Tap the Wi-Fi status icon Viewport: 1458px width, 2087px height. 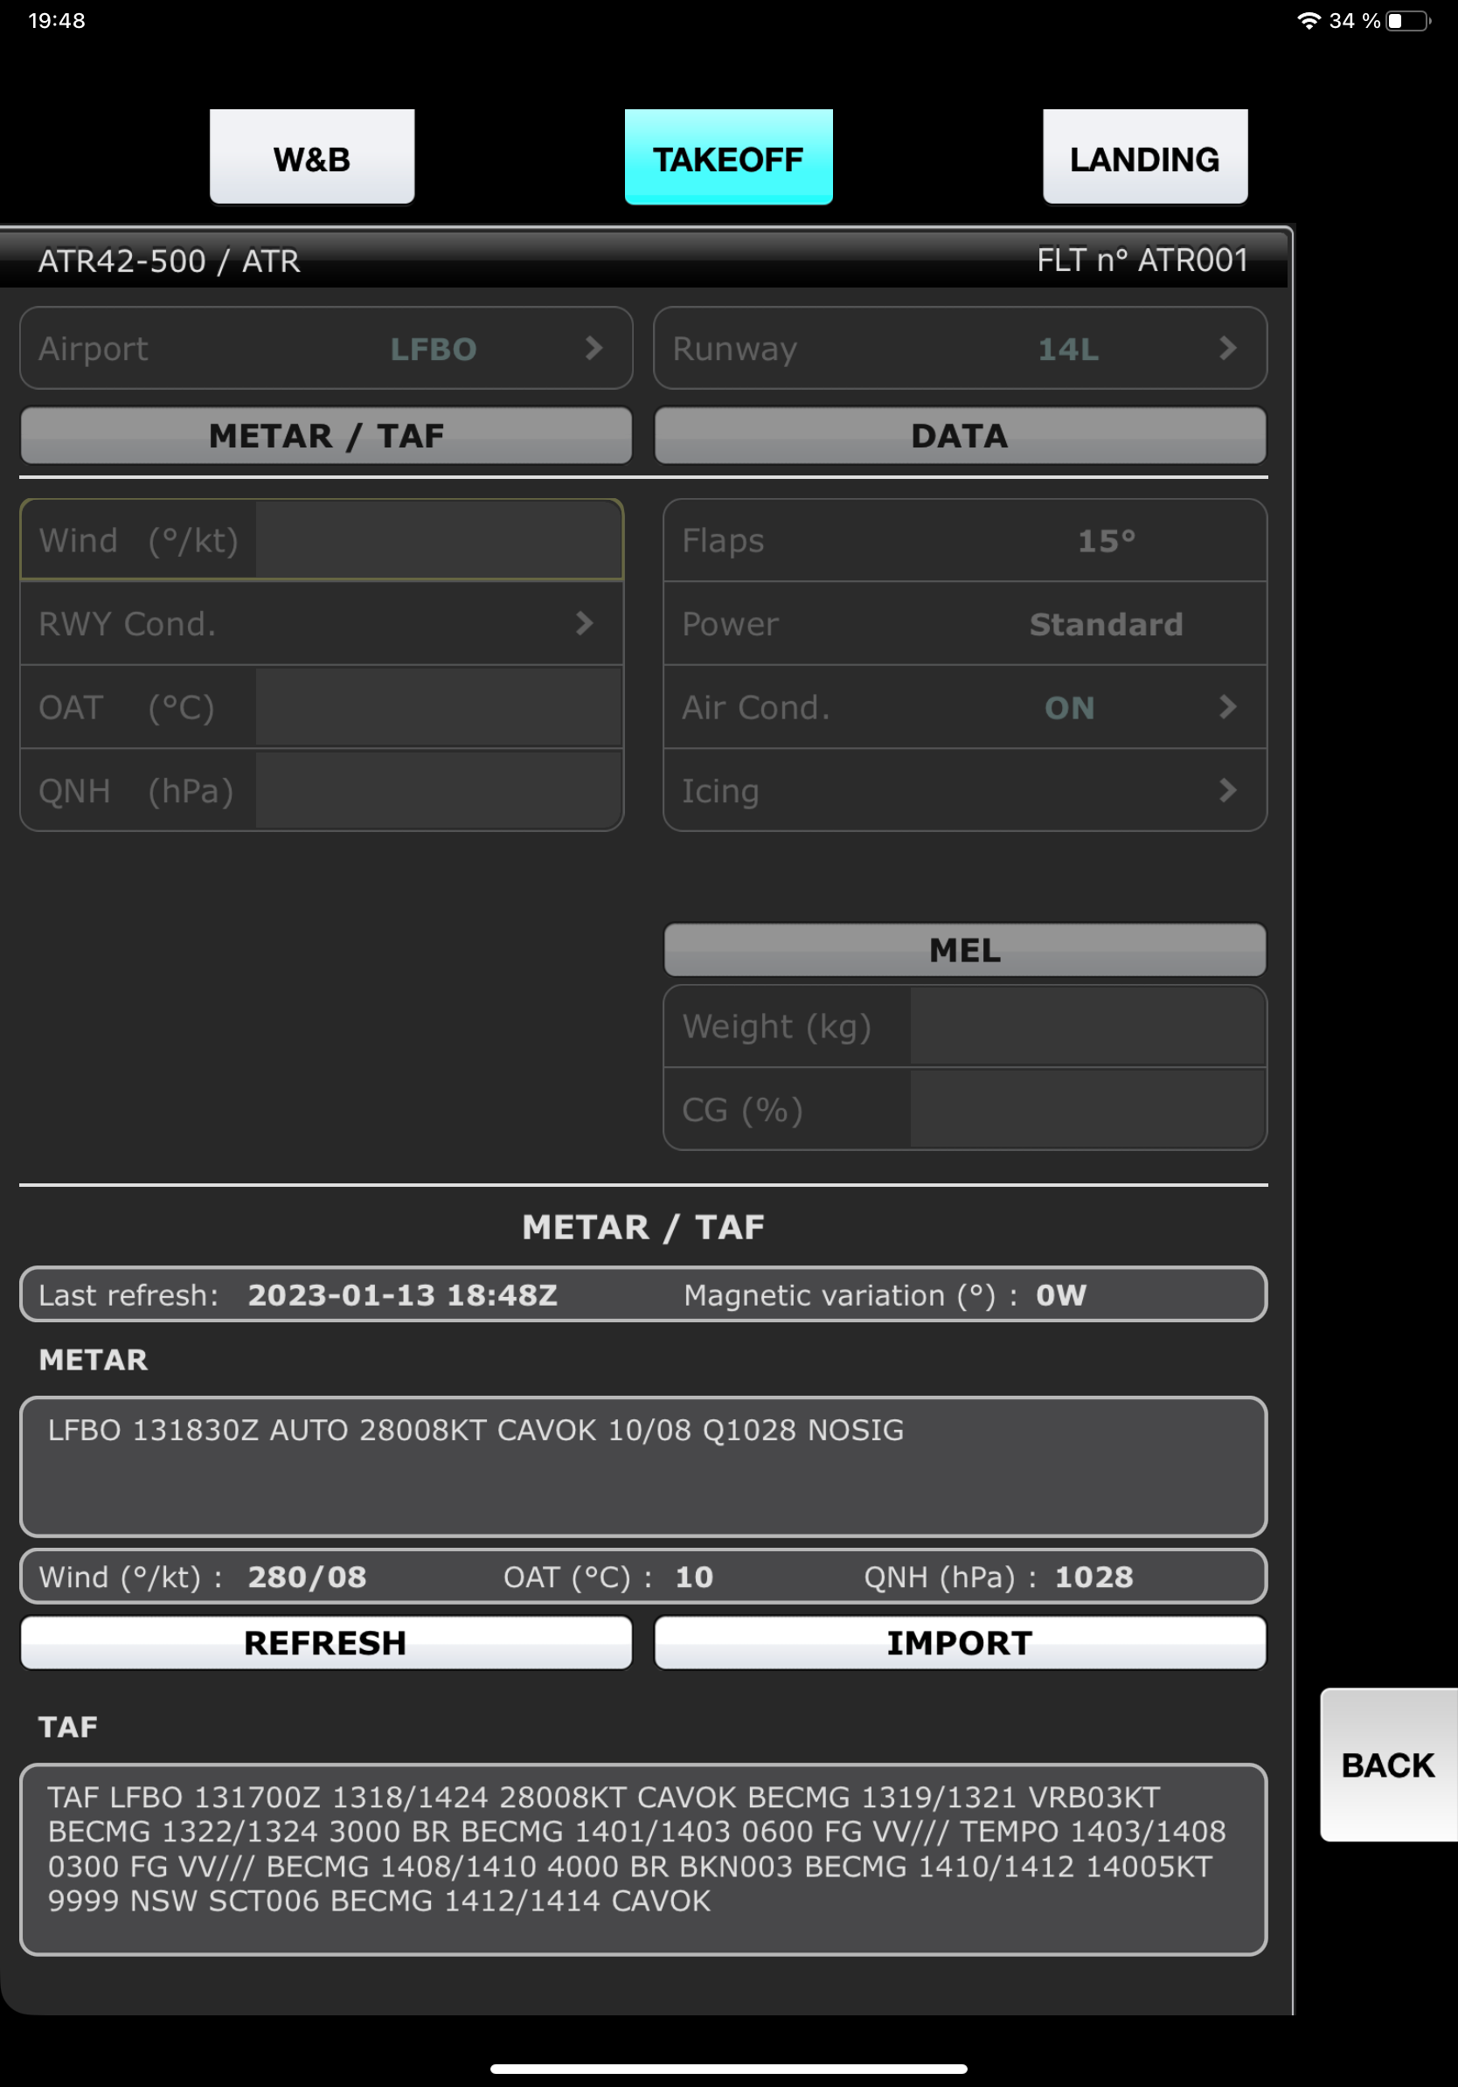pos(1308,21)
